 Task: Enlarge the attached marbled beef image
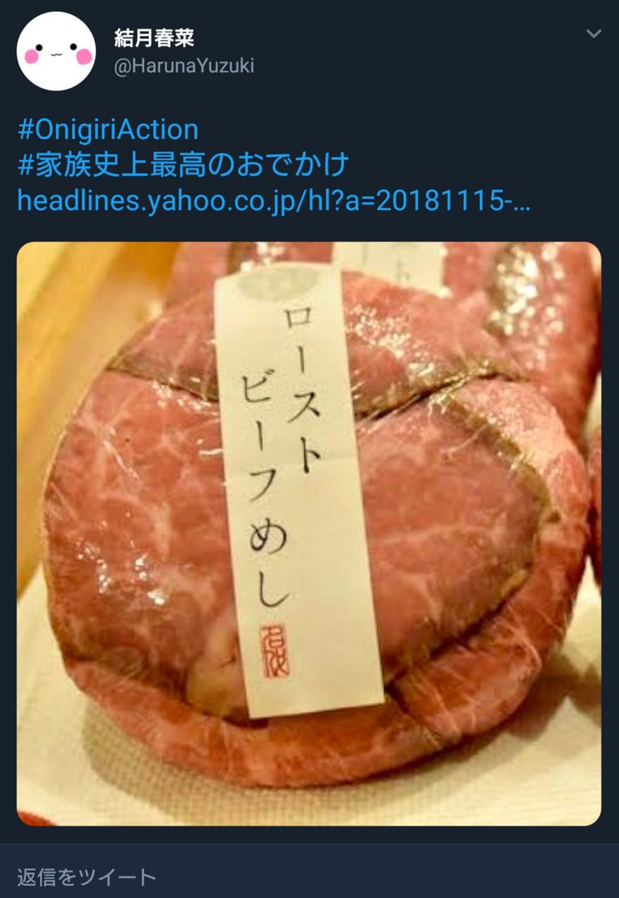point(309,534)
